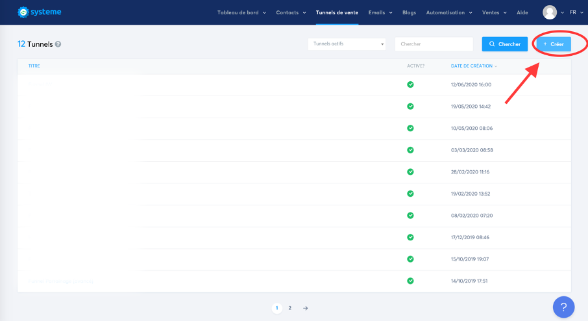Switch language via FR dropdown
The image size is (588, 321).
point(576,12)
